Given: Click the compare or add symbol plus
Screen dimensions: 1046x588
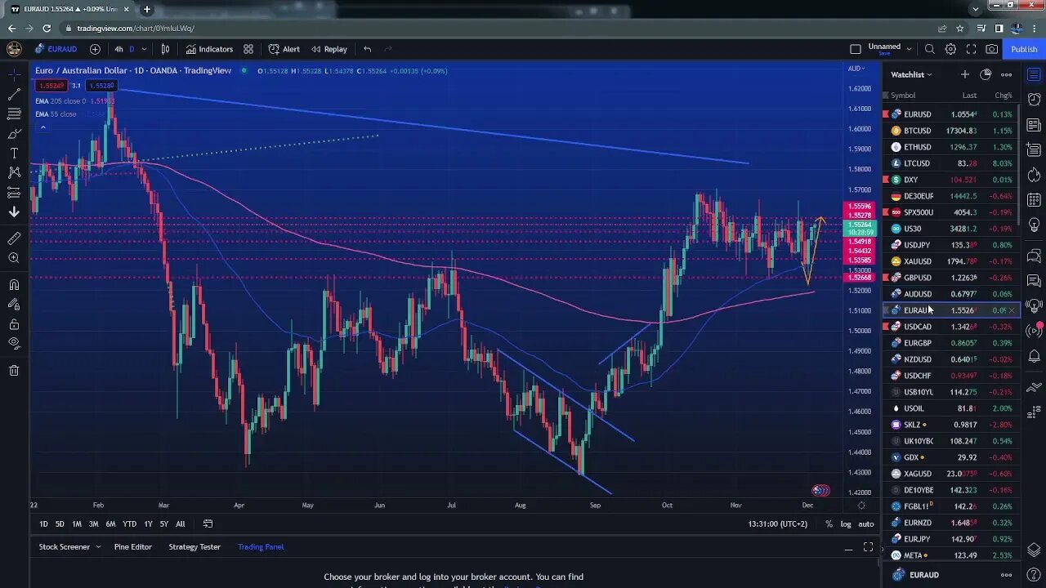Looking at the screenshot, I should (95, 49).
